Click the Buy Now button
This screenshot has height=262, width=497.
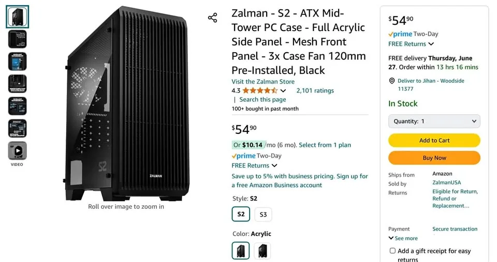click(434, 158)
